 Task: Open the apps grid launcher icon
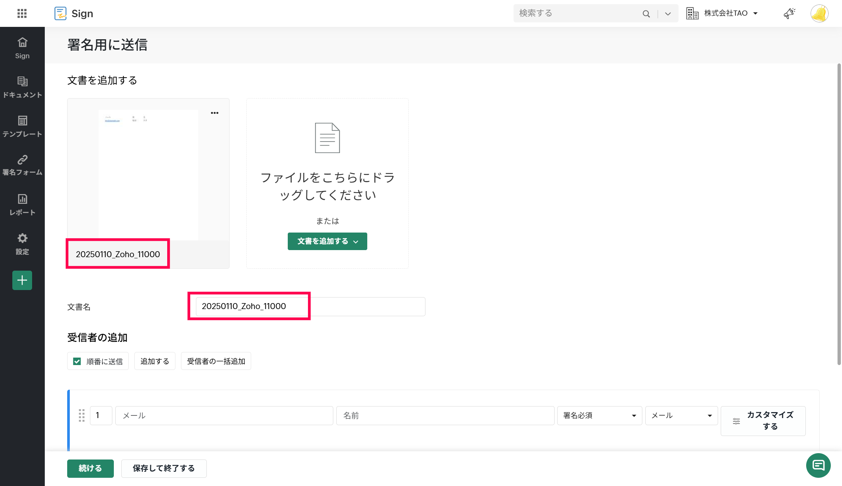[x=22, y=13]
